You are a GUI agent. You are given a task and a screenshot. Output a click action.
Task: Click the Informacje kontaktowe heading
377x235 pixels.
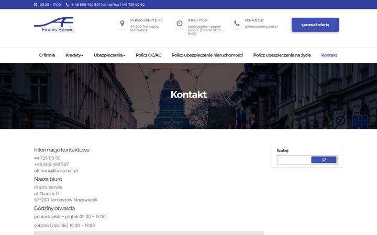pyautogui.click(x=62, y=150)
